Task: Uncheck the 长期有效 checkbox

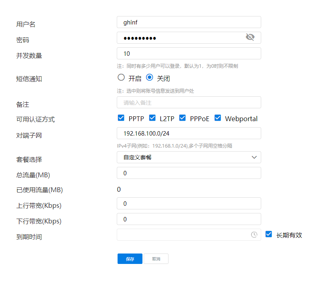Action: [269, 234]
